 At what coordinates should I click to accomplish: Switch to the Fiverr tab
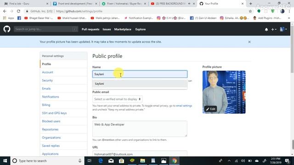[x=124, y=4]
